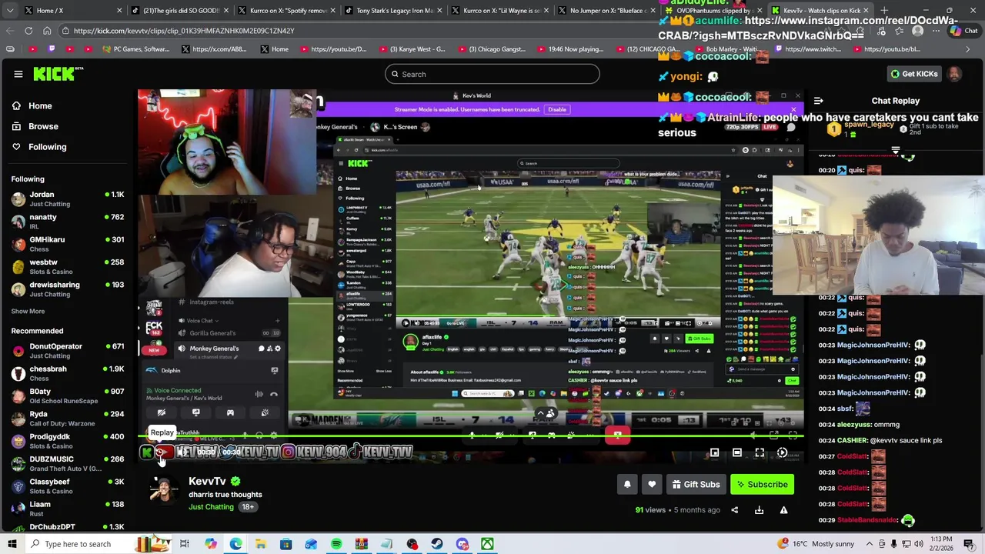
Task: Click the KevvTv streamer avatar
Action: coord(164,490)
